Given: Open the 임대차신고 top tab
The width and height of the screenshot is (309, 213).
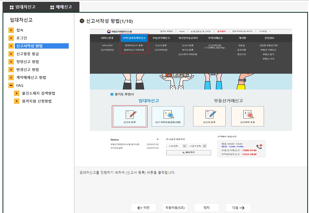Looking at the screenshot, I should (22, 7).
